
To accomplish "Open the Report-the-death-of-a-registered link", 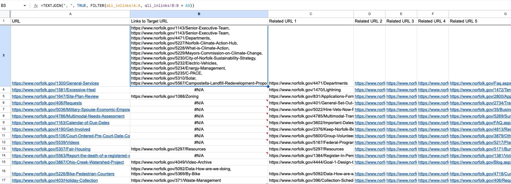I will coord(71,156).
